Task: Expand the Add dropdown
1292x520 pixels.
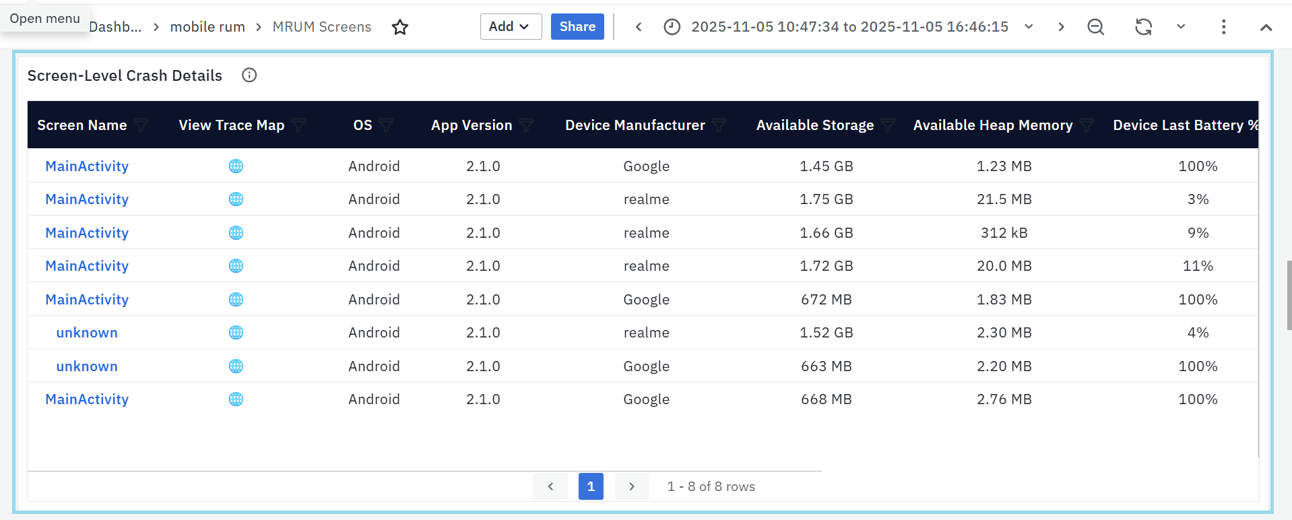Action: click(511, 27)
